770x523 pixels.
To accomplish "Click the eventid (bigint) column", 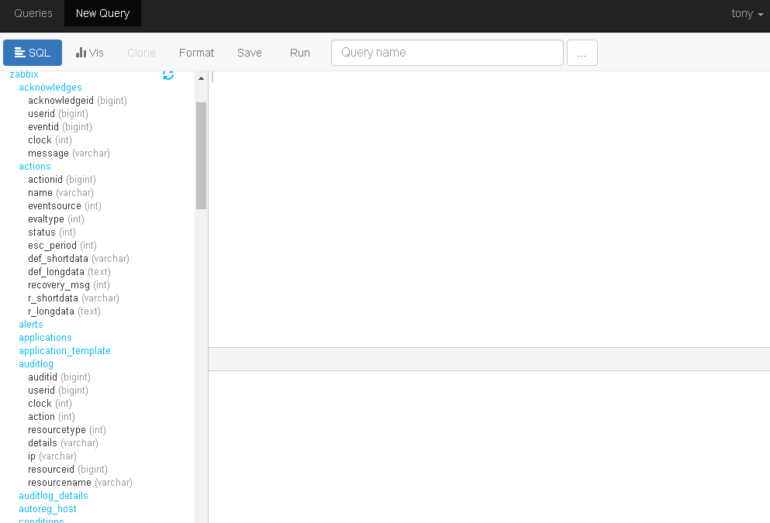I will tap(60, 127).
